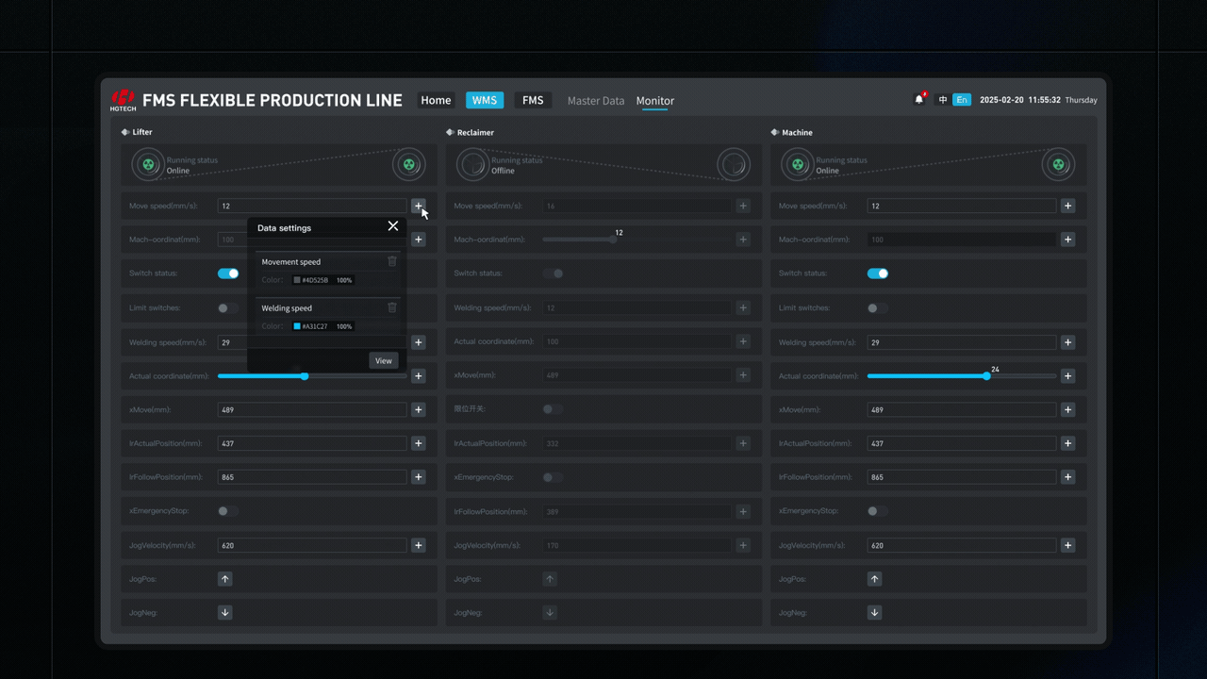
Task: Click Lifter JogPos up arrow
Action: [225, 579]
